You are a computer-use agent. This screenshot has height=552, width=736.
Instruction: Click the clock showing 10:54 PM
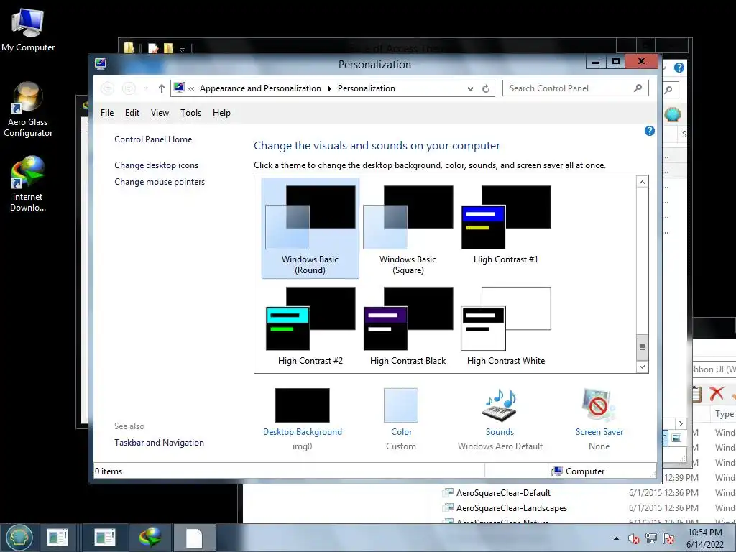705,533
